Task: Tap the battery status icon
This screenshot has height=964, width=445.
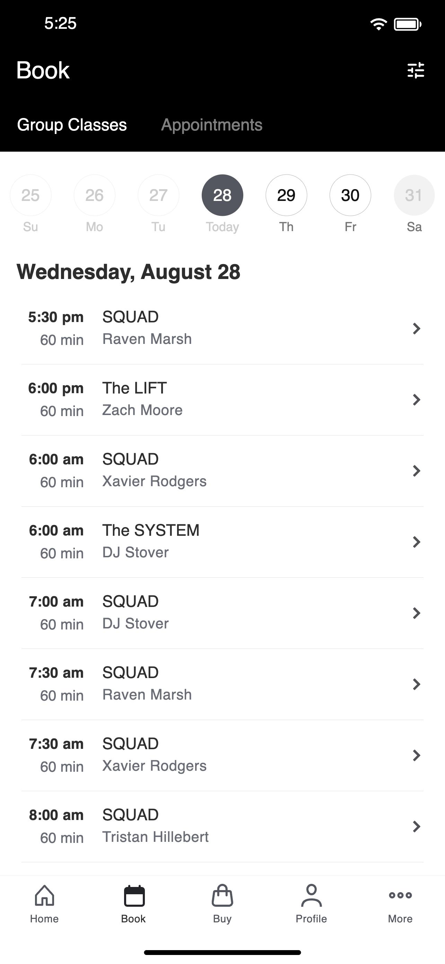Action: coord(407,24)
